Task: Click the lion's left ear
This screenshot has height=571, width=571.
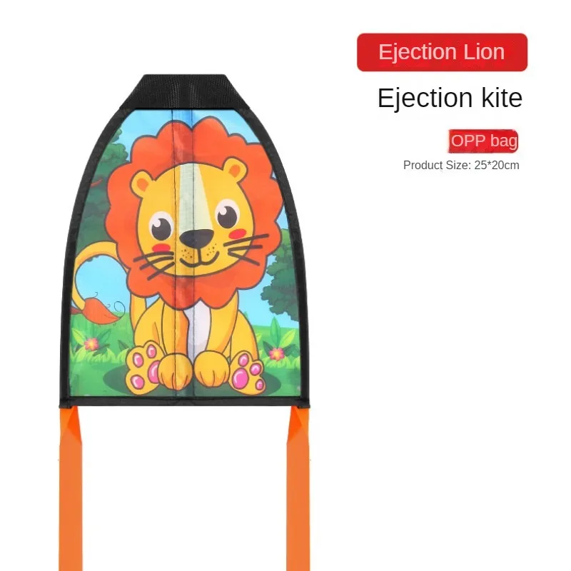Action: [141, 183]
